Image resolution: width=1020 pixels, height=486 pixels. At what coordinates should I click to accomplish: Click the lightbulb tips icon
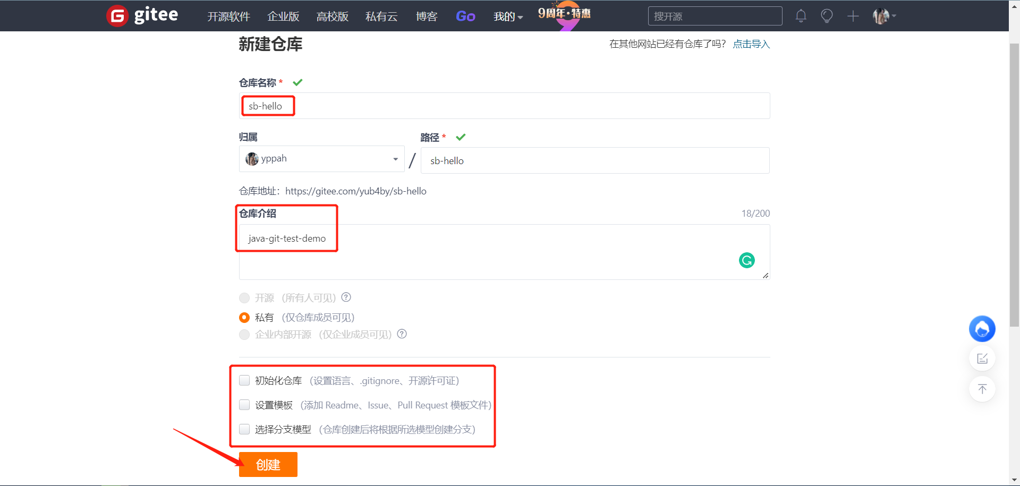click(827, 16)
